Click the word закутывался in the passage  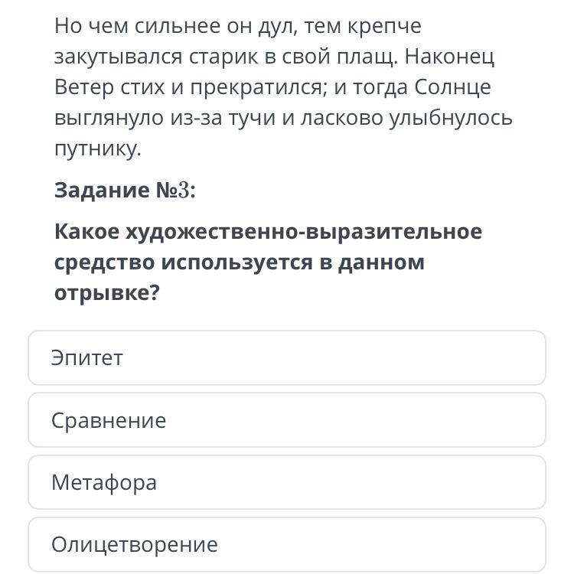click(119, 57)
